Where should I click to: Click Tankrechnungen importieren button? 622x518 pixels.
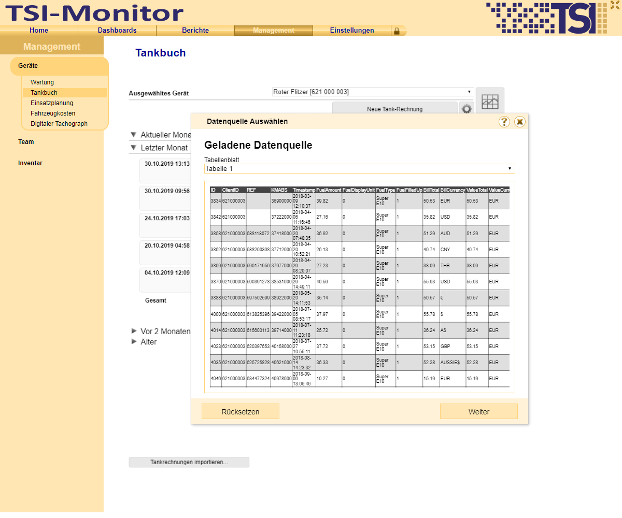(x=189, y=462)
